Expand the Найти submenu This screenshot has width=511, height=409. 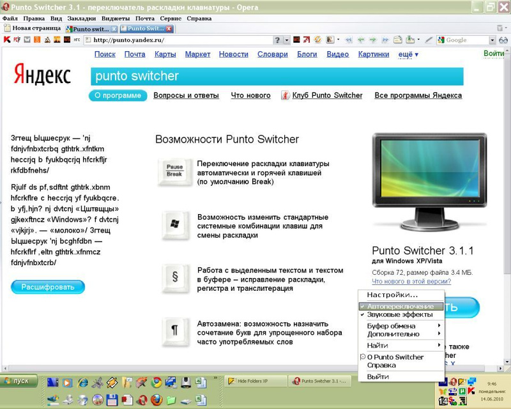(x=400, y=345)
